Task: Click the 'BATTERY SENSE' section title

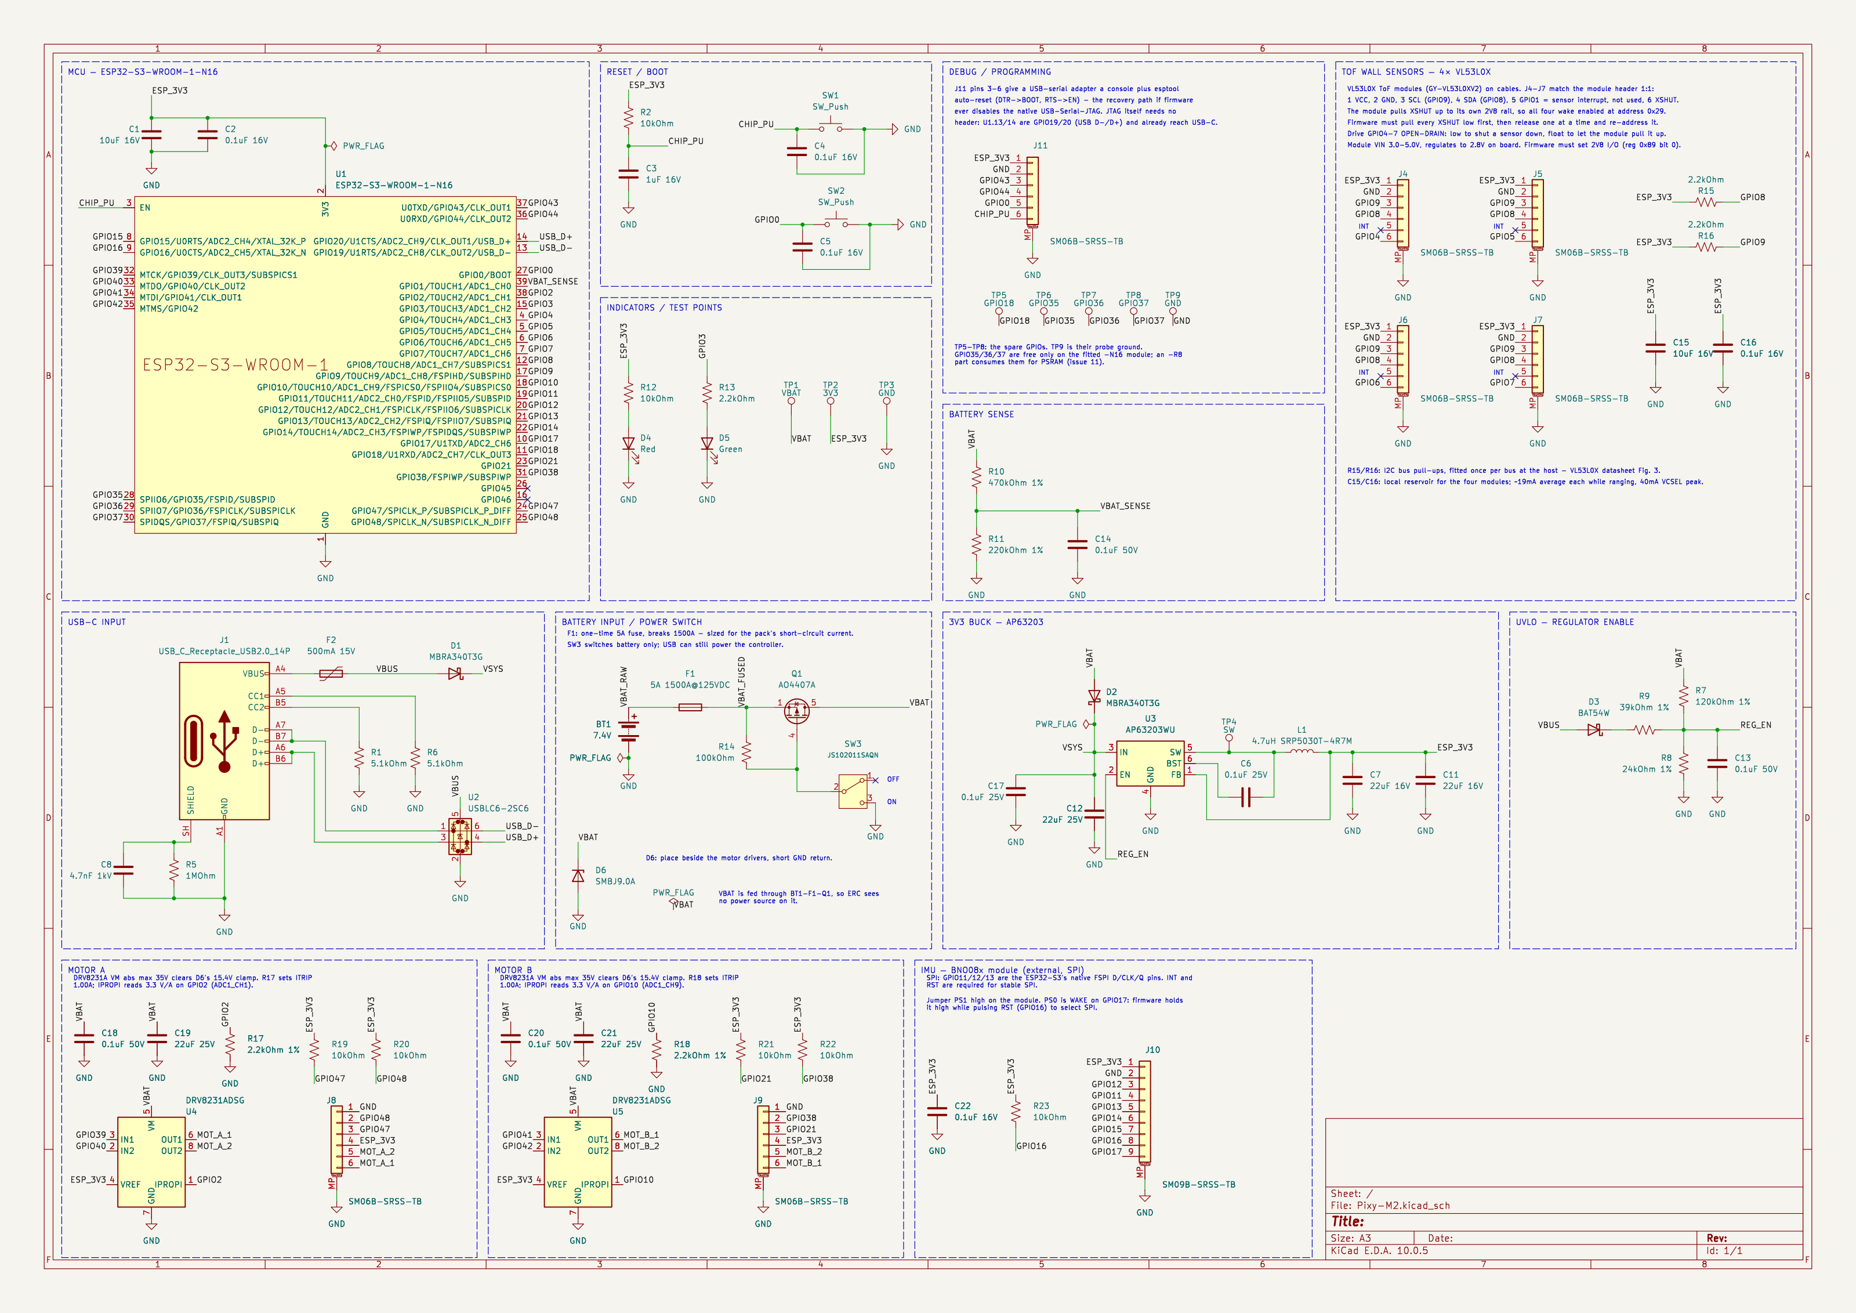Action: [x=981, y=414]
